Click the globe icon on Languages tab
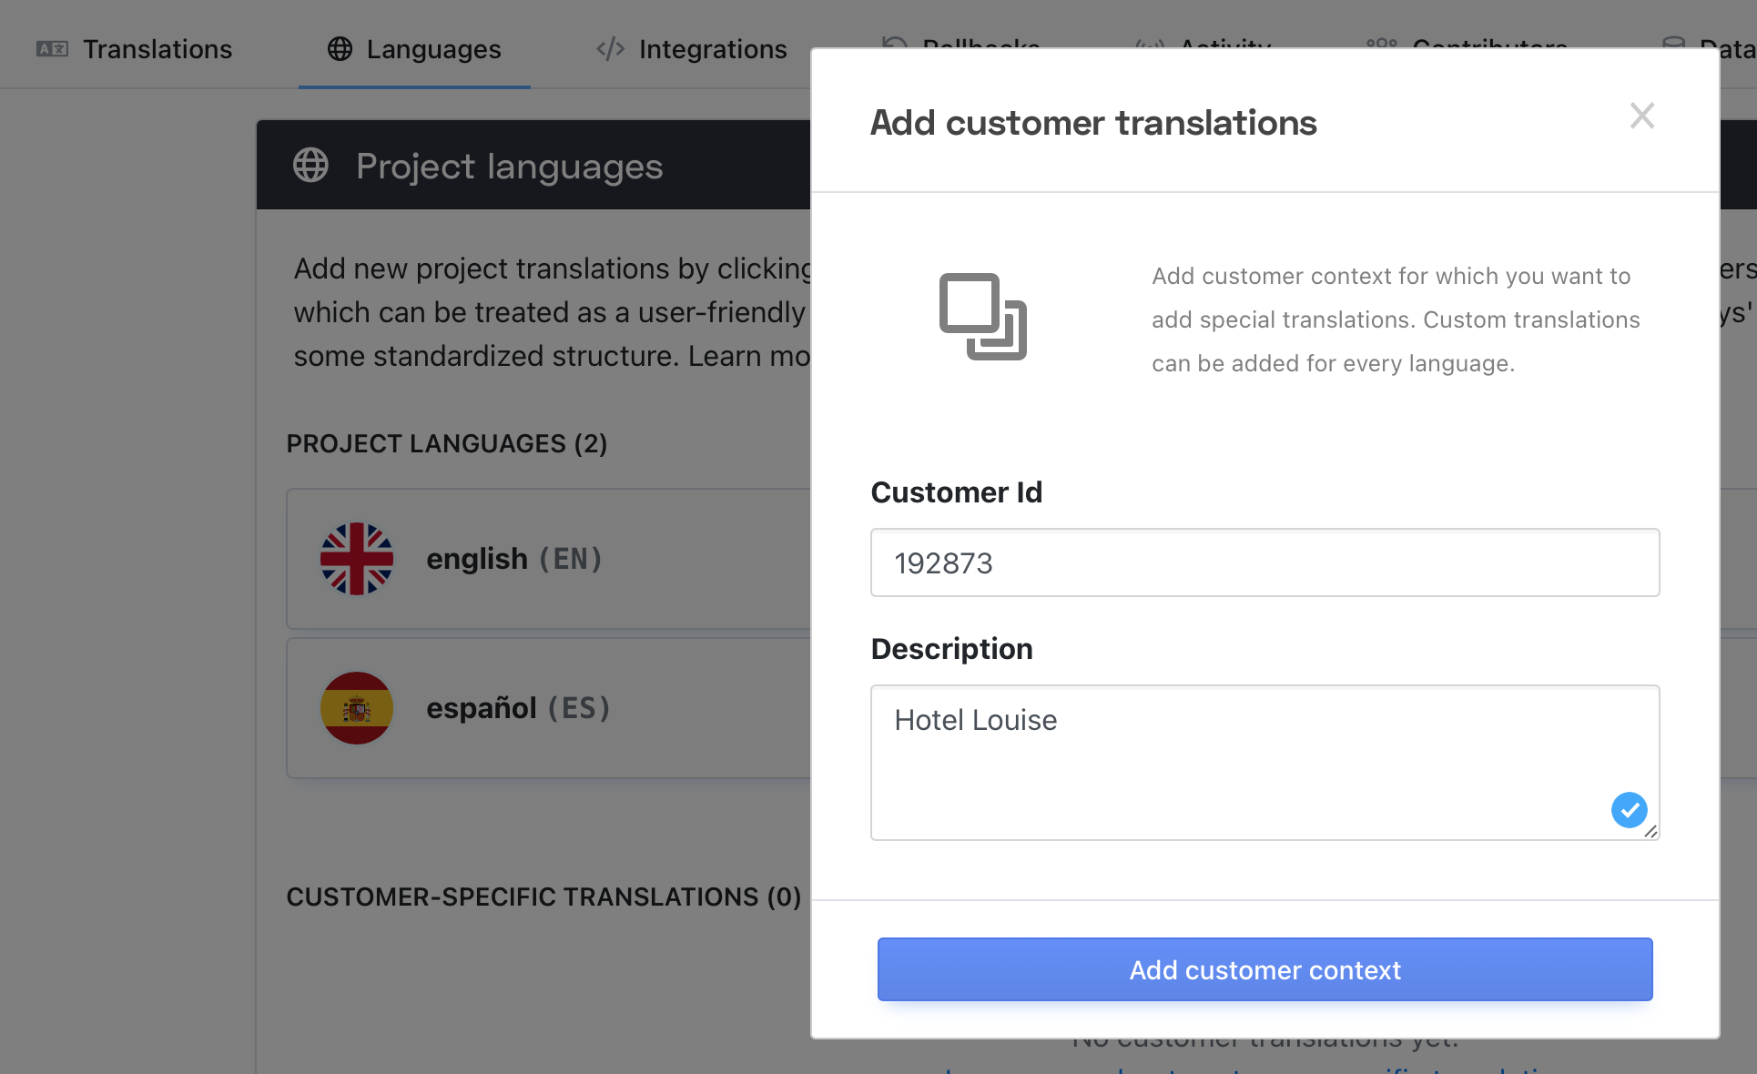This screenshot has height=1074, width=1757. [x=340, y=49]
